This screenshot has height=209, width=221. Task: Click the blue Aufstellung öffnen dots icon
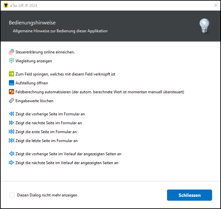click(x=12, y=83)
